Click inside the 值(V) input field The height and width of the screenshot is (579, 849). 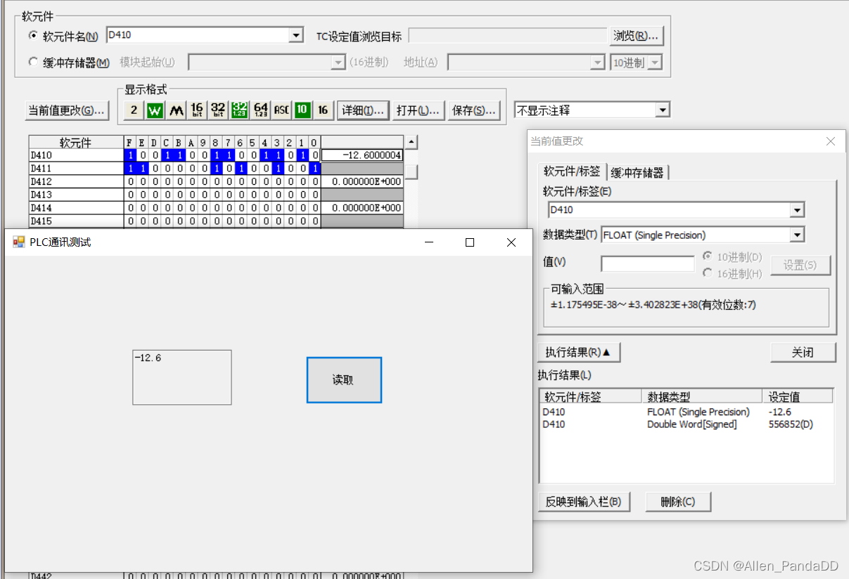point(647,263)
